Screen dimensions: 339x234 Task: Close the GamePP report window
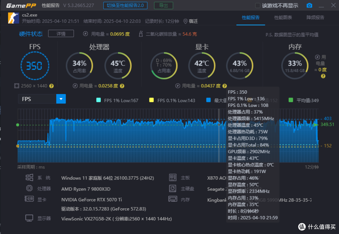pyautogui.click(x=333, y=5)
